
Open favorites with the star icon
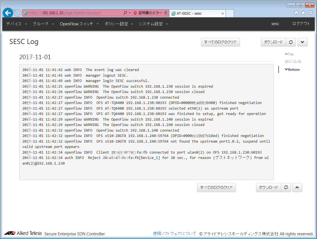pyautogui.click(x=303, y=13)
